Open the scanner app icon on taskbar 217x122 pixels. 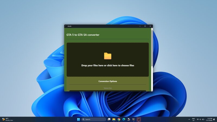(x=129, y=119)
